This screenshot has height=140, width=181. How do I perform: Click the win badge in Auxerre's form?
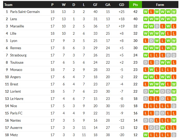pyautogui.click(x=163, y=128)
